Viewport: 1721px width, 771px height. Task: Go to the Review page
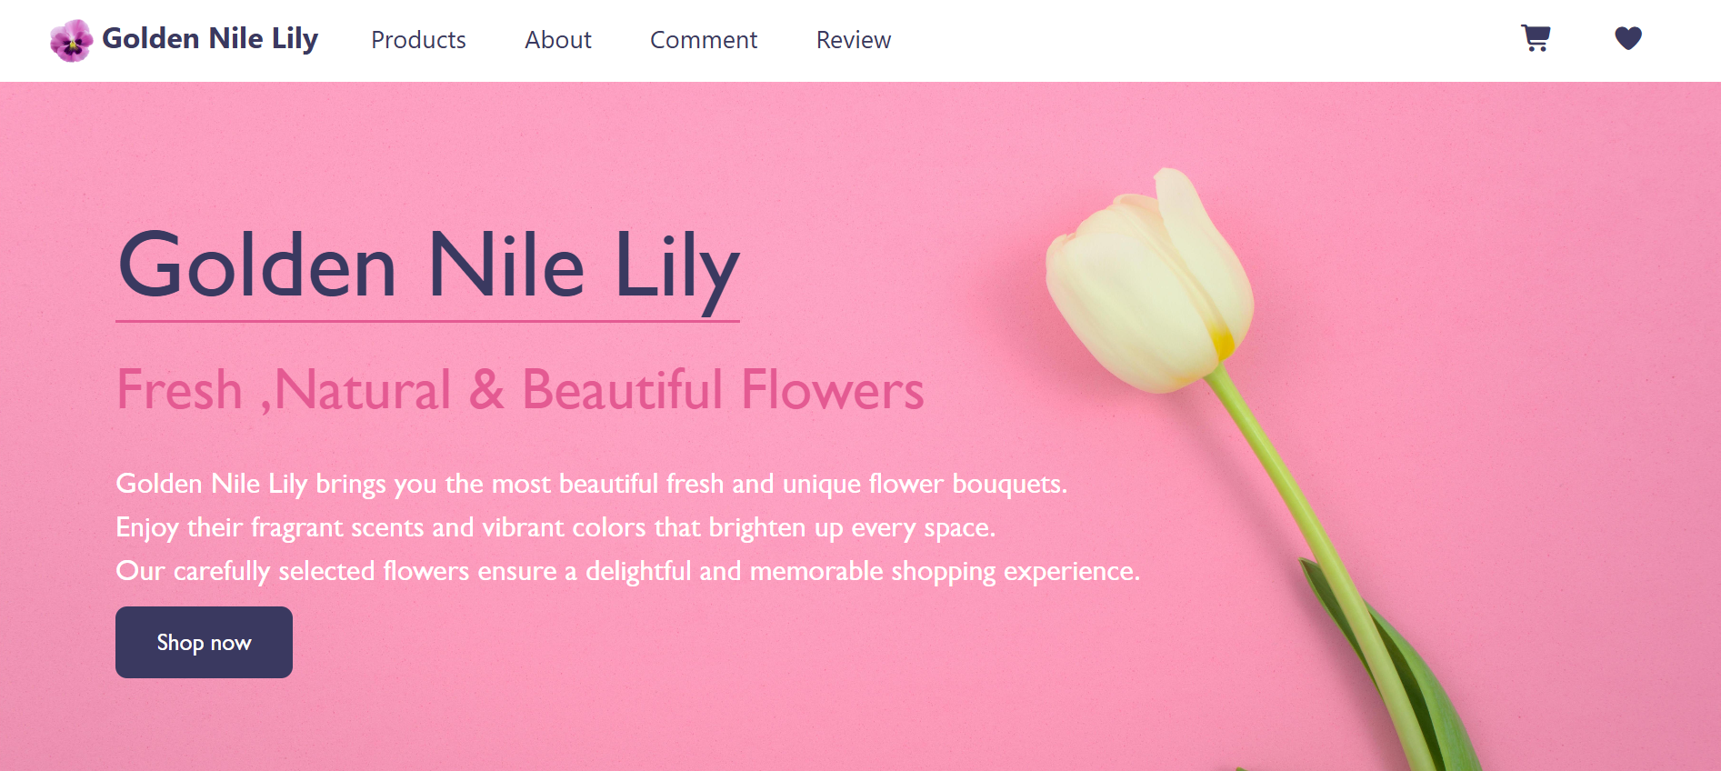click(x=853, y=40)
